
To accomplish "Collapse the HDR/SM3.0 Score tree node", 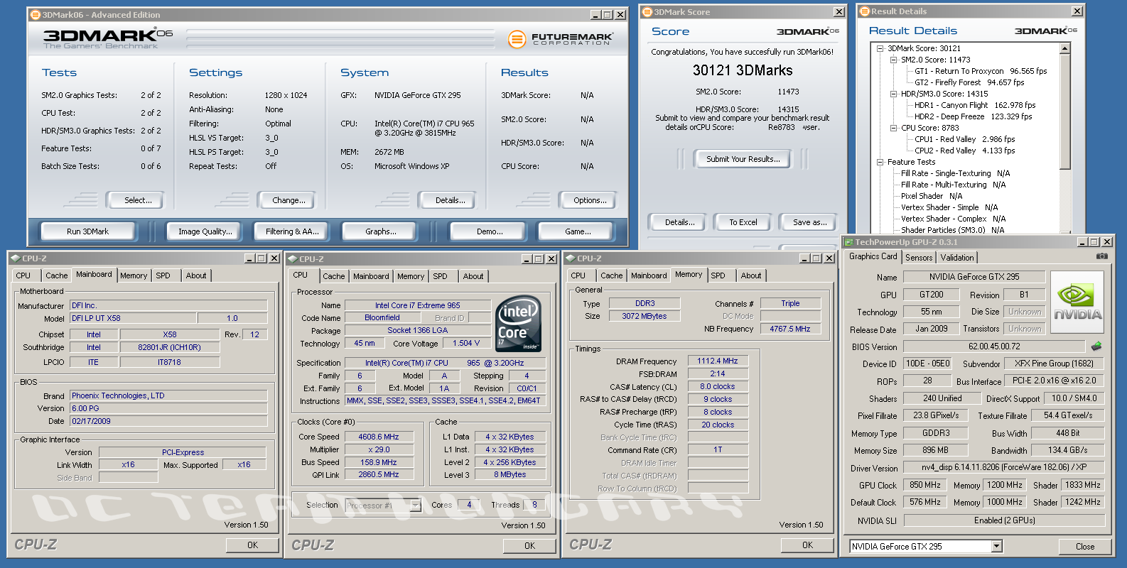I will (x=894, y=94).
